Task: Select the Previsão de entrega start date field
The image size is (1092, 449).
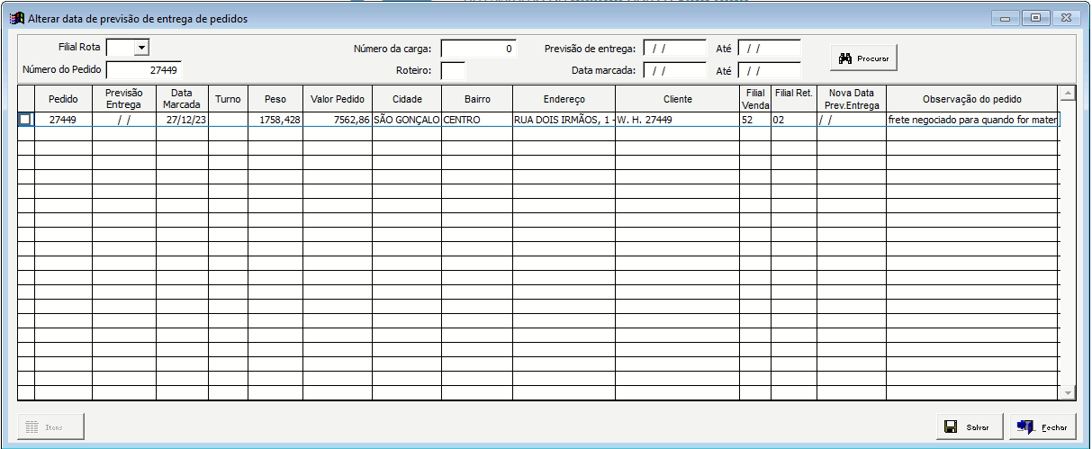Action: 674,49
